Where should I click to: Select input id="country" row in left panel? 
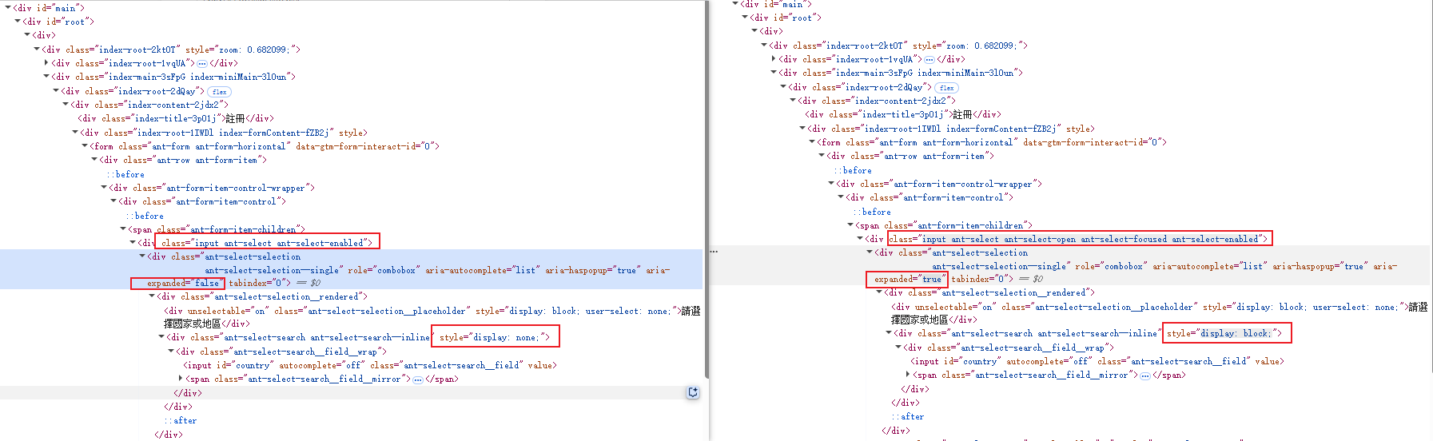(x=370, y=365)
